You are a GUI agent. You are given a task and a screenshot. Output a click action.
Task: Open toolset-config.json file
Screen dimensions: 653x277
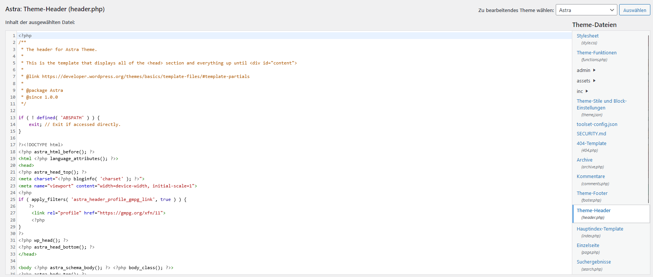point(597,124)
